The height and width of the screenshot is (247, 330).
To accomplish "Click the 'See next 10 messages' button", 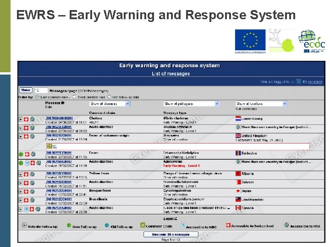I will point(170,234).
